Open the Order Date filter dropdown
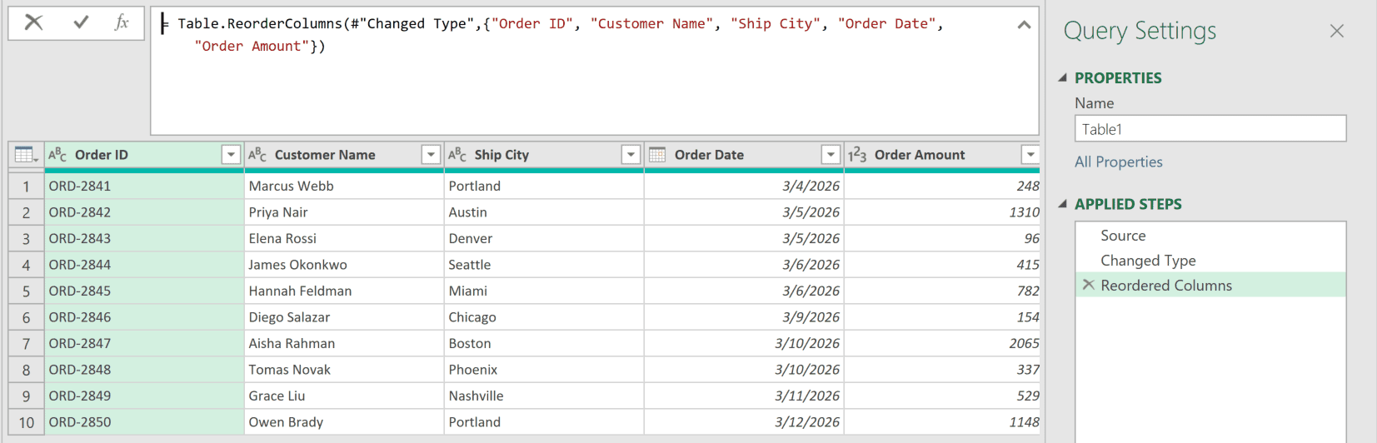 (x=831, y=155)
